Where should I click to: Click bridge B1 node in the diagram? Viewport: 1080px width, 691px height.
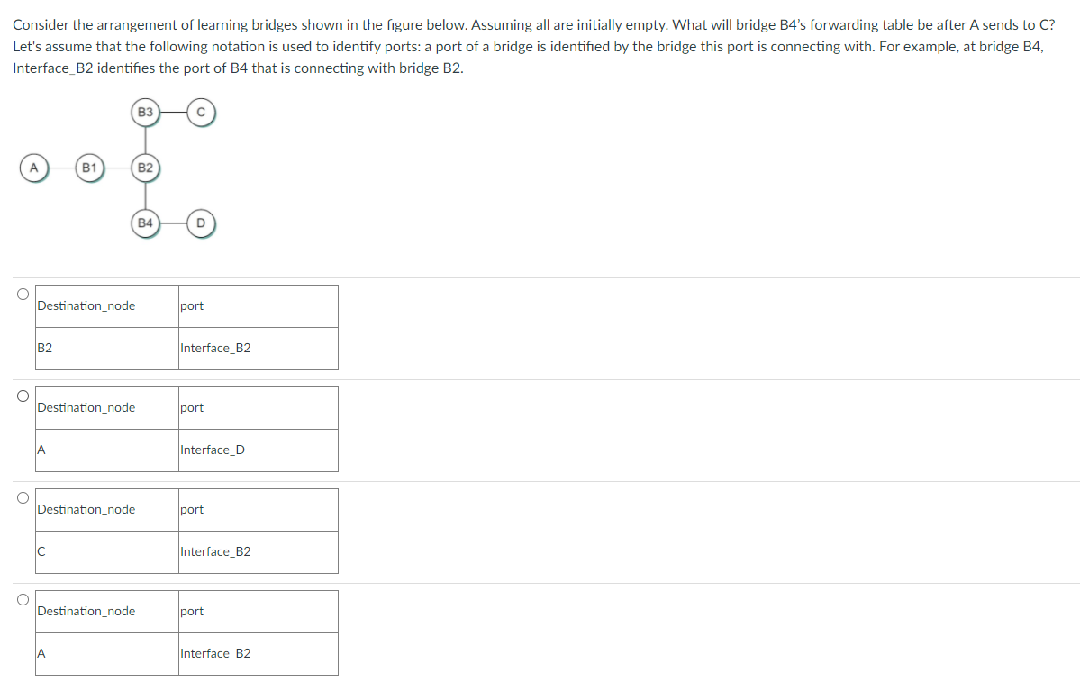89,168
